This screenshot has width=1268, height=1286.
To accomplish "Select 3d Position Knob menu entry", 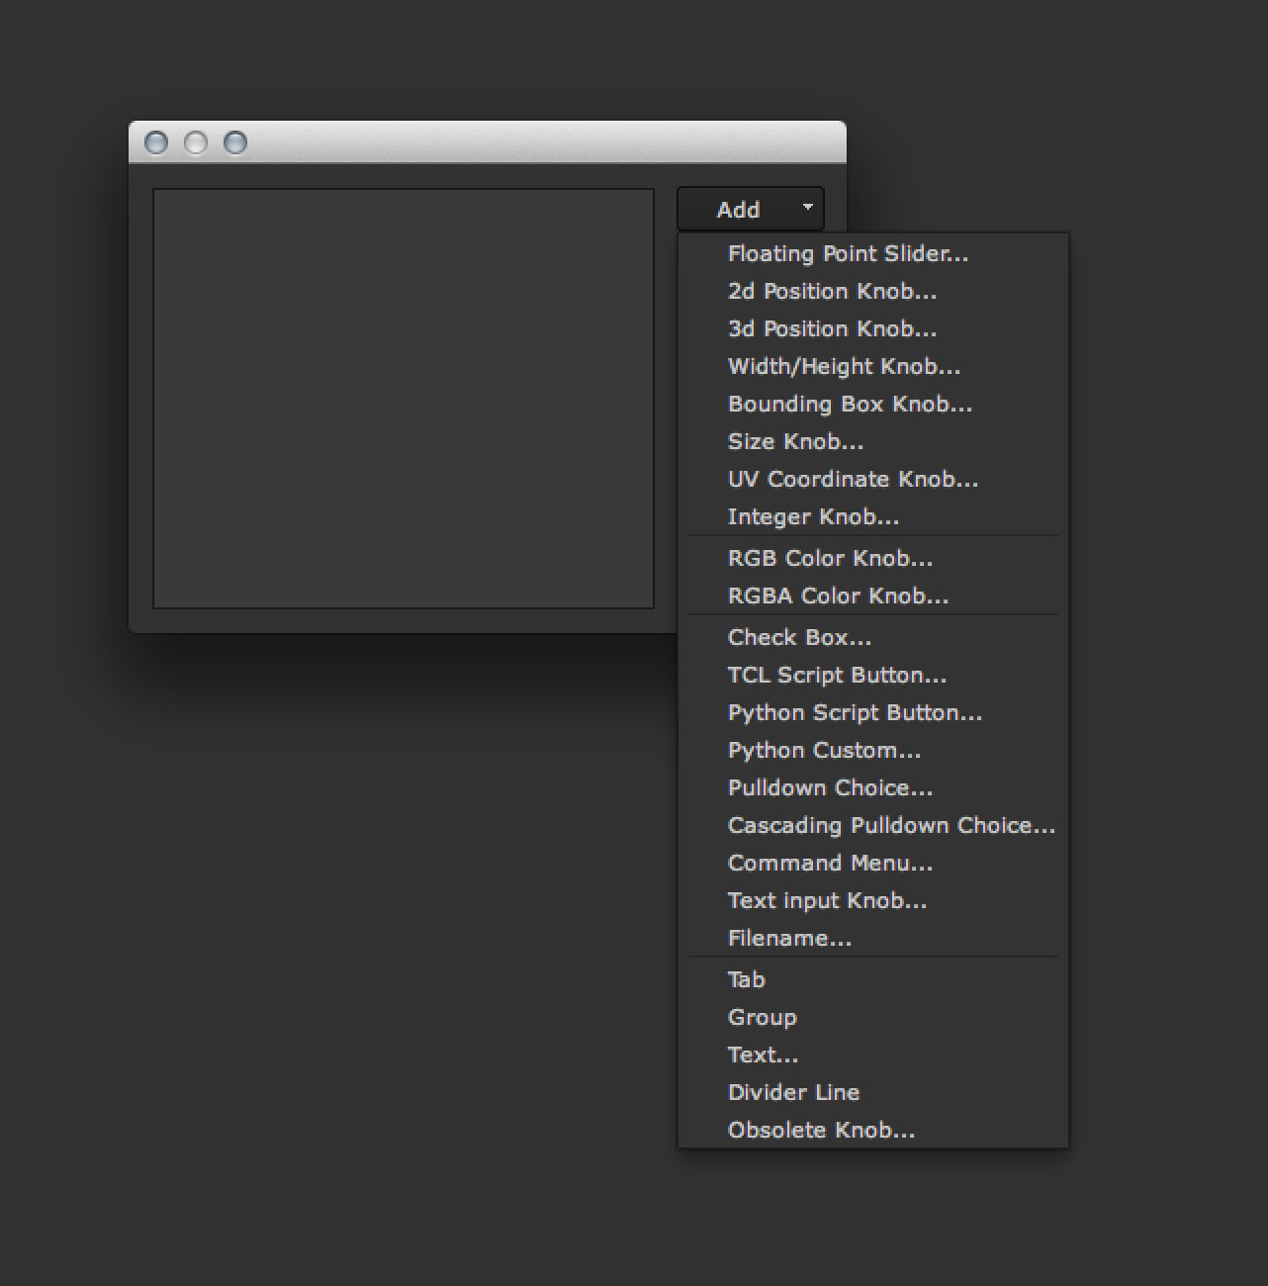I will coord(872,329).
